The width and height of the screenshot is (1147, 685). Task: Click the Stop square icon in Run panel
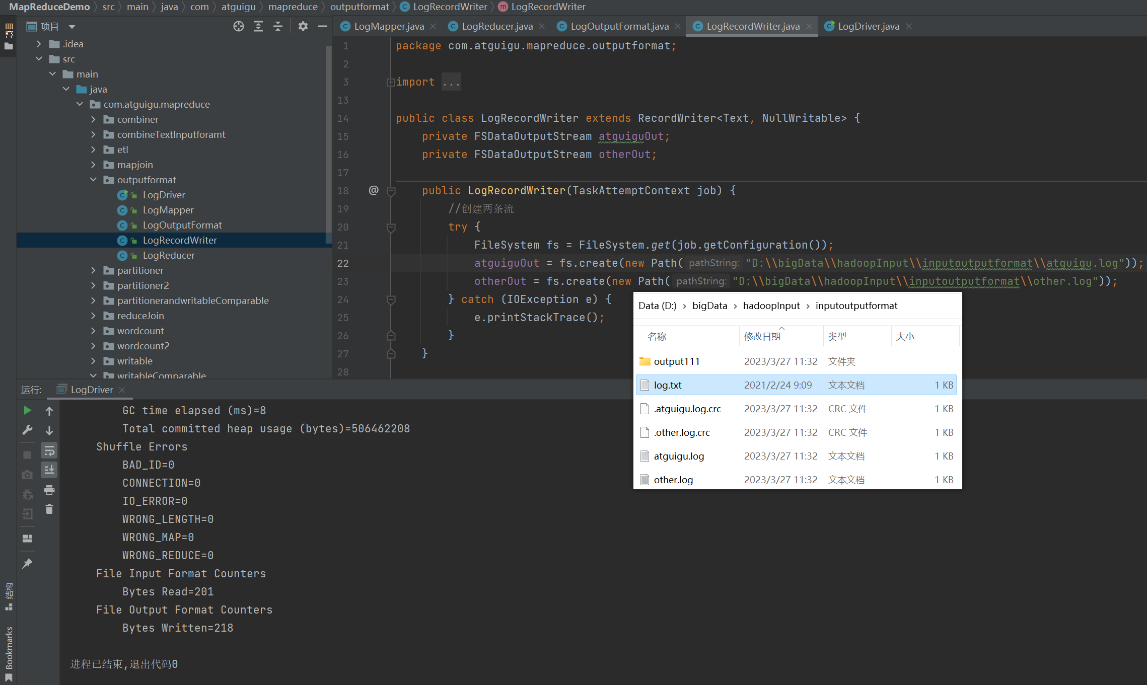[27, 455]
